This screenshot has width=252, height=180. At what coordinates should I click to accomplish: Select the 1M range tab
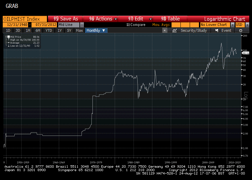28,30
